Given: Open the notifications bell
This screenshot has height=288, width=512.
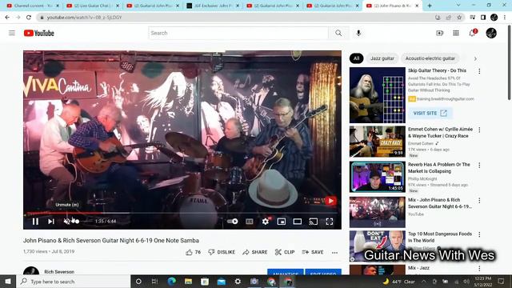Looking at the screenshot, I should point(473,33).
